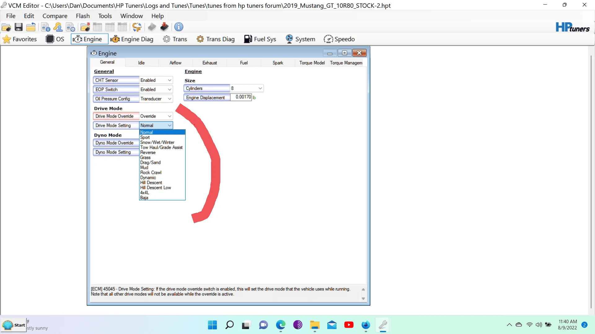595x334 pixels.
Task: Open the System section
Action: (300, 39)
